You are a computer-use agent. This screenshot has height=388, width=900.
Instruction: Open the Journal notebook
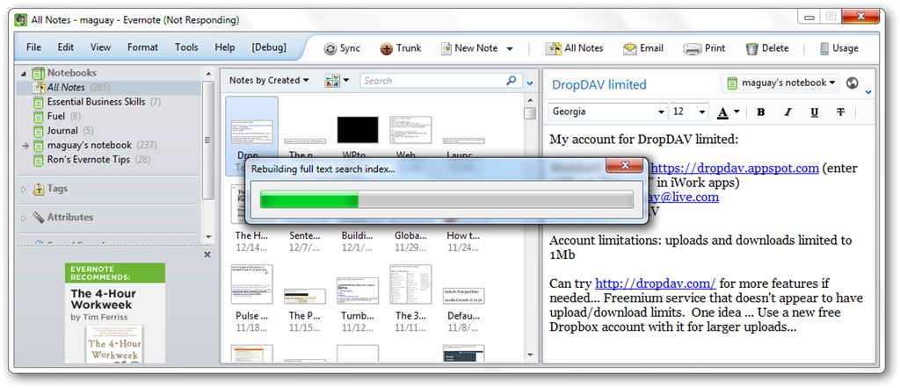[x=62, y=131]
